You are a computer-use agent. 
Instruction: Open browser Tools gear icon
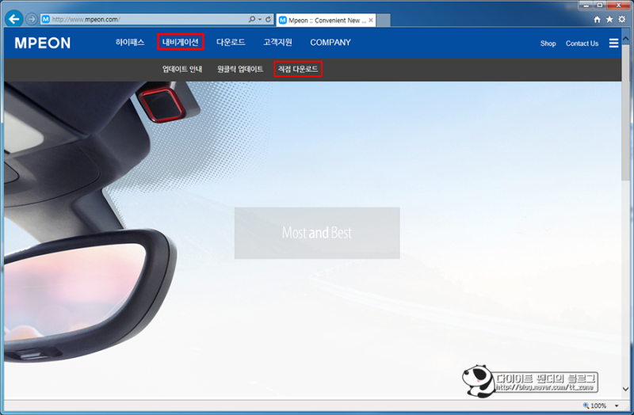(x=622, y=19)
